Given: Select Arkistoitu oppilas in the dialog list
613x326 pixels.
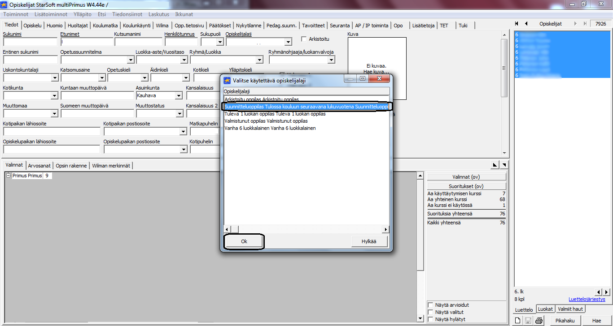Looking at the screenshot, I should pyautogui.click(x=306, y=99).
